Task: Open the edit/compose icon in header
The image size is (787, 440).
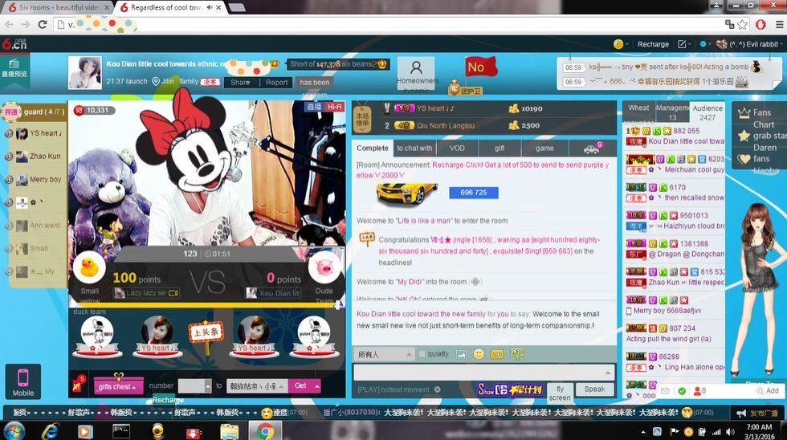Action: click(682, 44)
